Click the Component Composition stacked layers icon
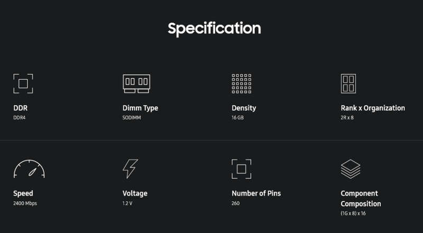This screenshot has height=233, width=423. click(x=351, y=169)
